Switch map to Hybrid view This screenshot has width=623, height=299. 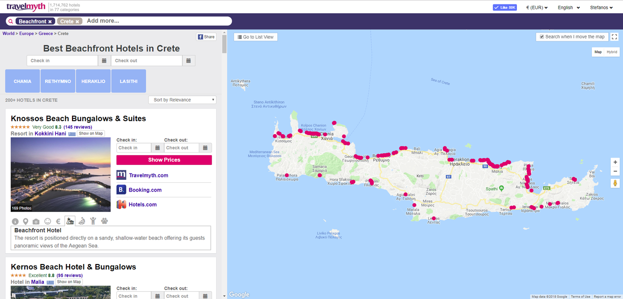(612, 52)
